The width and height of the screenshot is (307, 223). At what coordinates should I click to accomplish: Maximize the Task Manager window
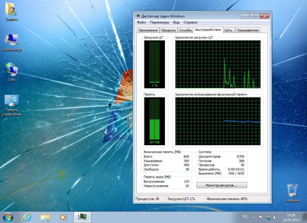click(x=255, y=16)
